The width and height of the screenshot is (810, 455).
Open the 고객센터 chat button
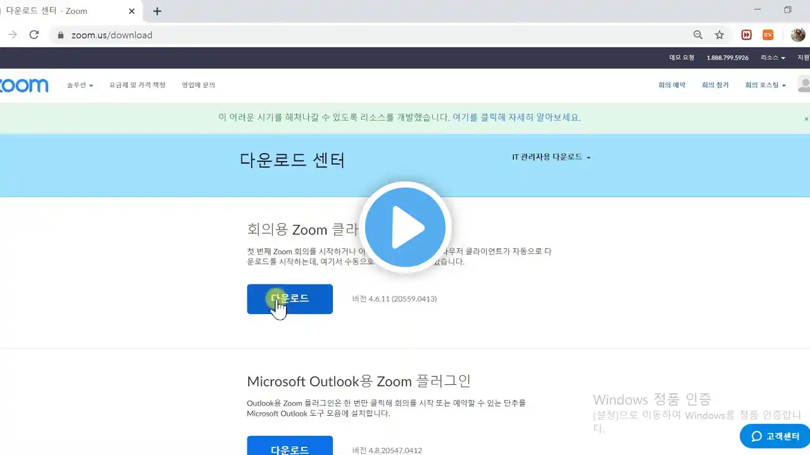pos(775,436)
